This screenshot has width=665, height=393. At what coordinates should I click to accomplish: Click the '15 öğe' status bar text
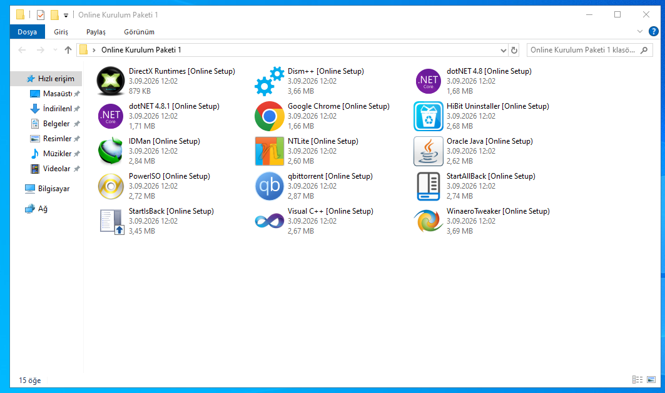29,381
